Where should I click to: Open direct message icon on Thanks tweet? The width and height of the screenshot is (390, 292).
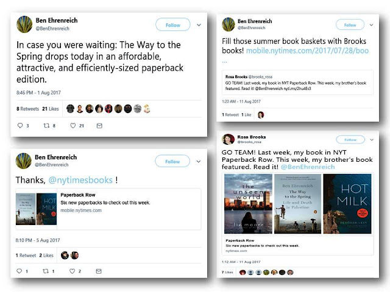click(x=99, y=271)
